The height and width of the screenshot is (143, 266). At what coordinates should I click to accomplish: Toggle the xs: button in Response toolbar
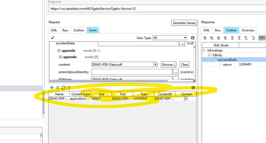pos(262,38)
